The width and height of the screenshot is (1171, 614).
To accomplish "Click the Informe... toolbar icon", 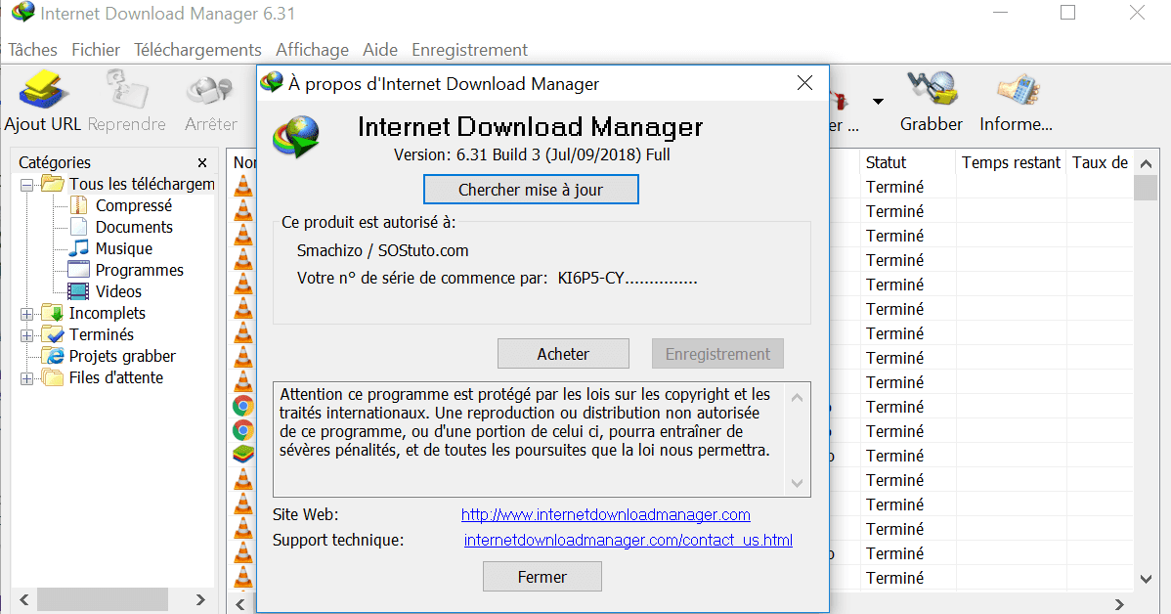I will pyautogui.click(x=1016, y=102).
